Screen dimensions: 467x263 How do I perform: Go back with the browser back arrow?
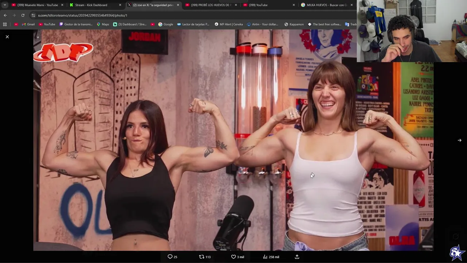point(5,15)
